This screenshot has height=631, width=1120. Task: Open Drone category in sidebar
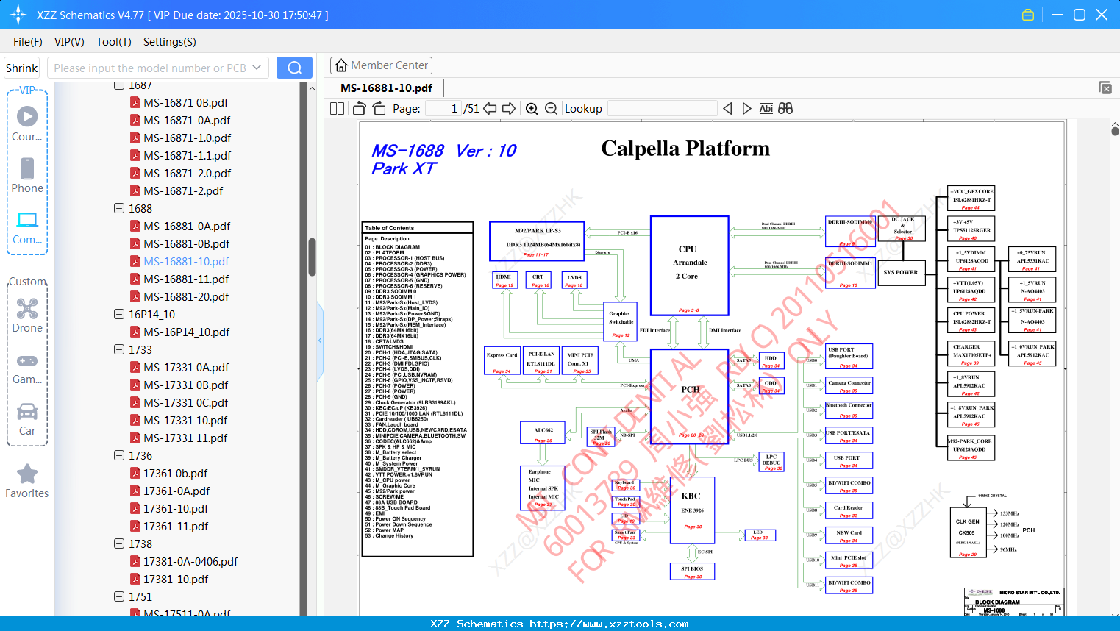tap(27, 315)
